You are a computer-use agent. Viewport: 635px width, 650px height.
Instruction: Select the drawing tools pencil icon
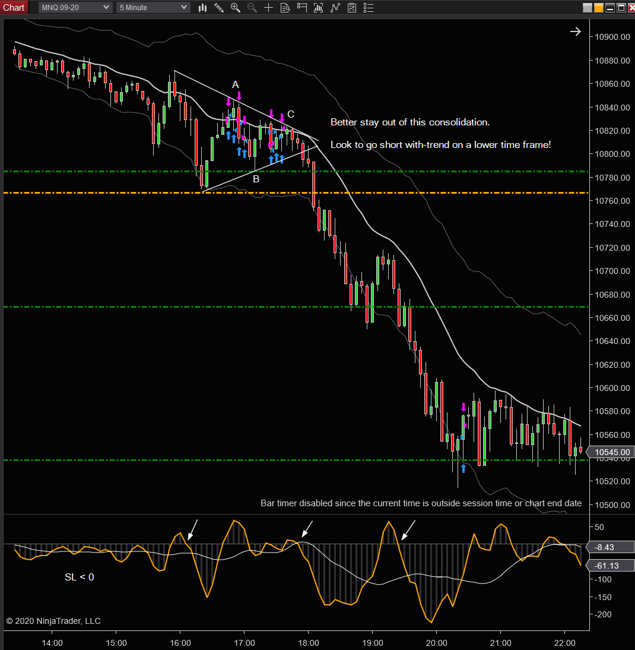(219, 8)
